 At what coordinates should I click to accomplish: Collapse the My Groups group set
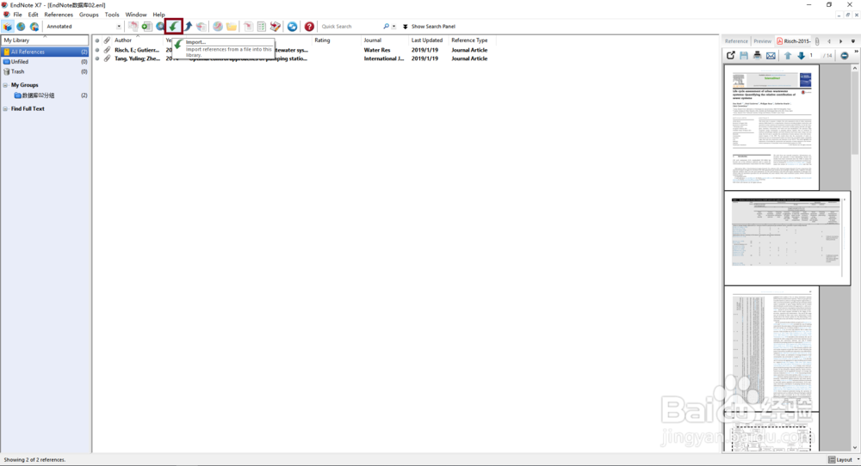pyautogui.click(x=5, y=85)
